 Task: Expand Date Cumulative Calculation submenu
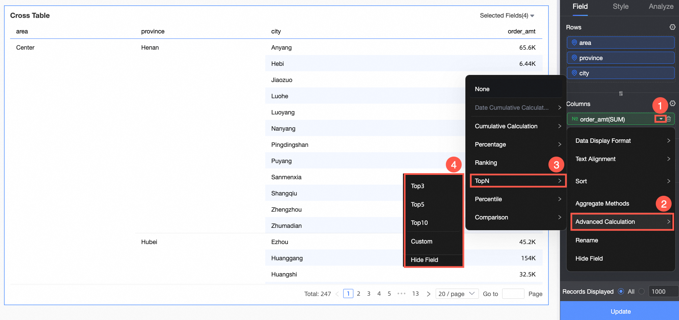point(518,108)
